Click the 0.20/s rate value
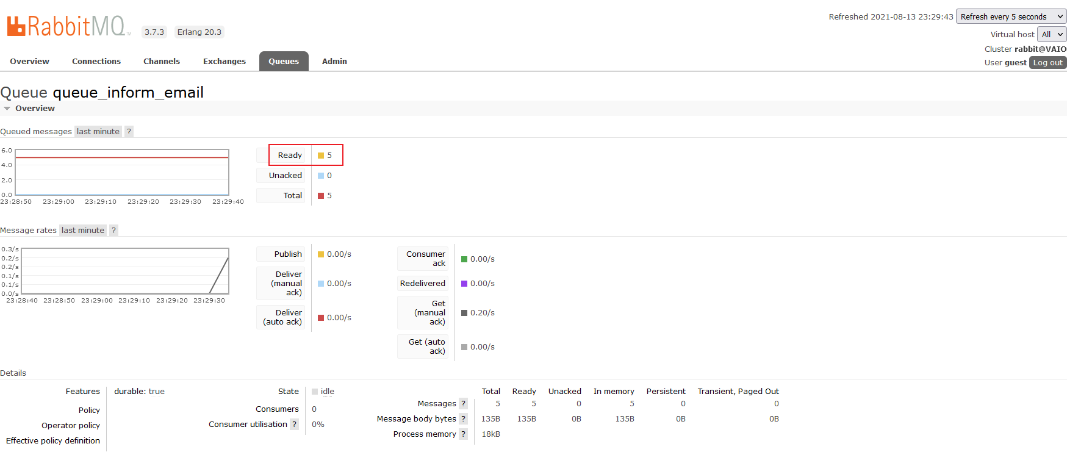Viewport: 1067px width, 452px height. [483, 312]
